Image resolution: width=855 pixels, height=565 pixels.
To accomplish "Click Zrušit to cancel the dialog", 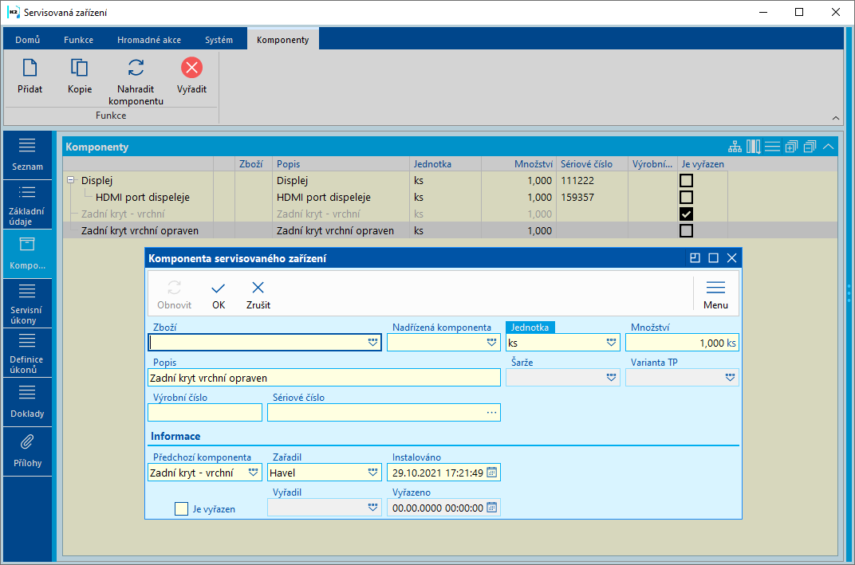I will pos(258,294).
